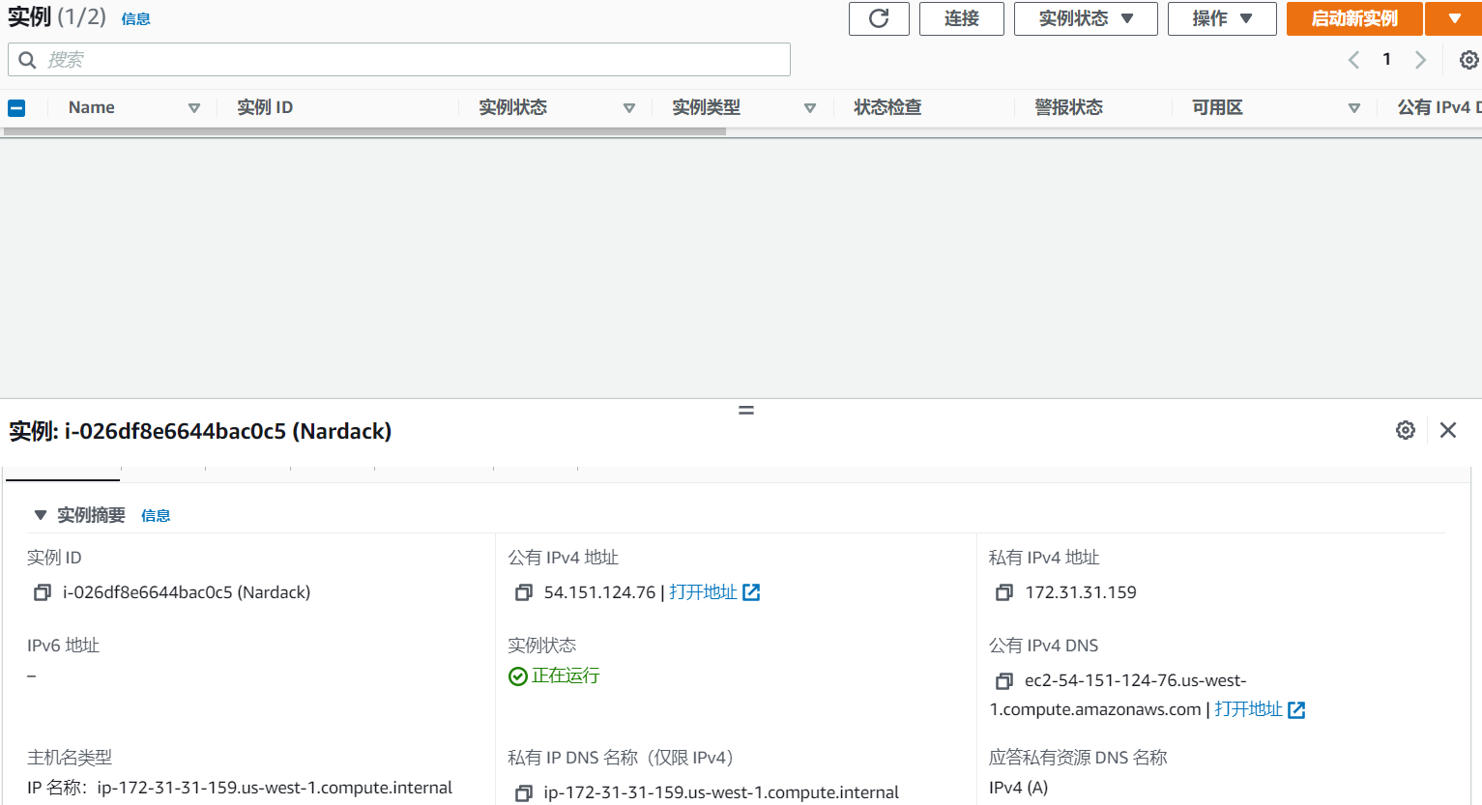Open 信息 link next to 实例 heading
Viewport: 1482px width, 805px height.
coord(135,19)
